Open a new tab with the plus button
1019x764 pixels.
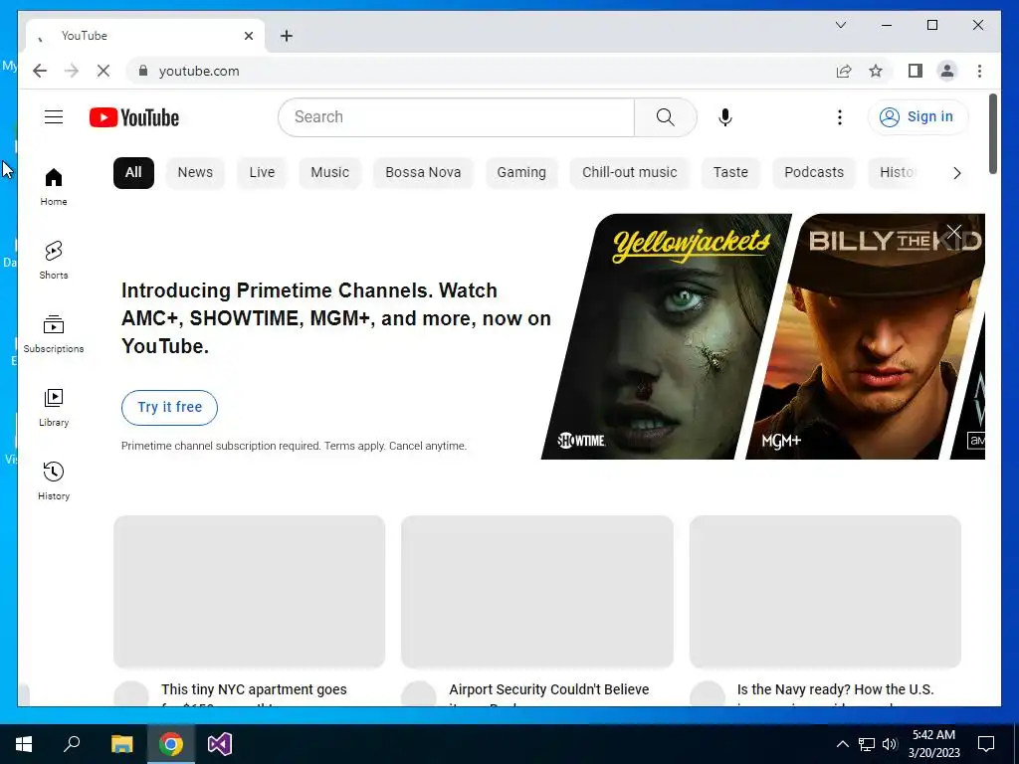point(287,36)
